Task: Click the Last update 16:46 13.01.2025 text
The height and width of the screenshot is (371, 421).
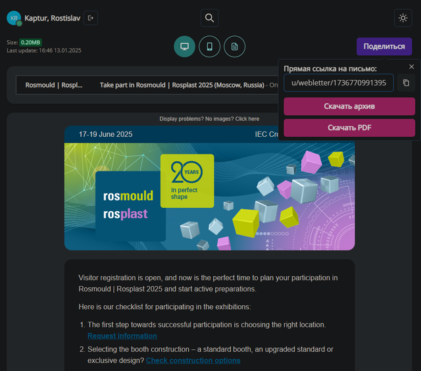Action: (x=44, y=51)
